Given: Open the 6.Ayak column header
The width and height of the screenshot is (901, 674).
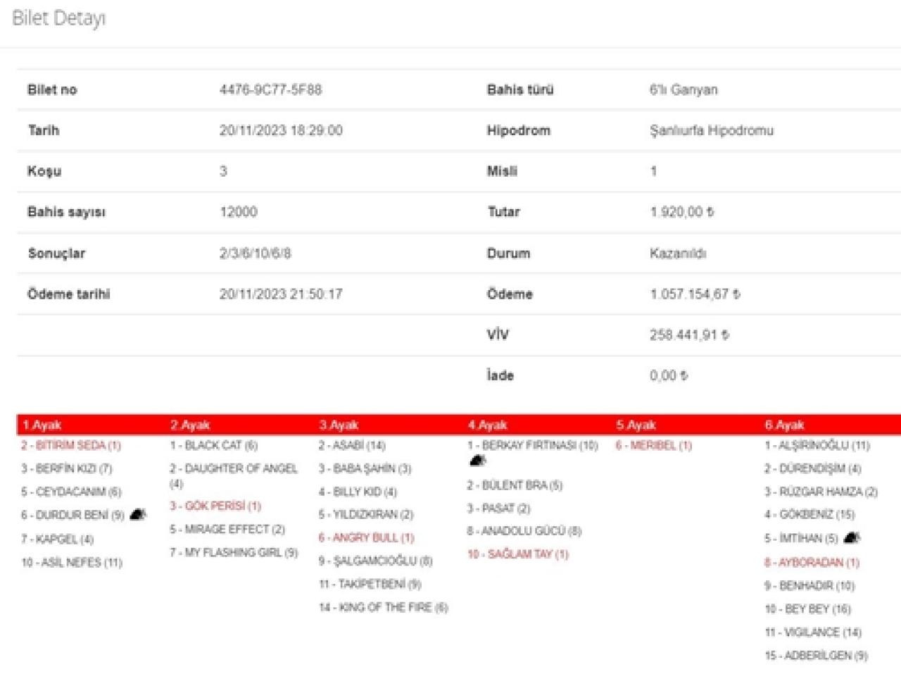Looking at the screenshot, I should (784, 425).
